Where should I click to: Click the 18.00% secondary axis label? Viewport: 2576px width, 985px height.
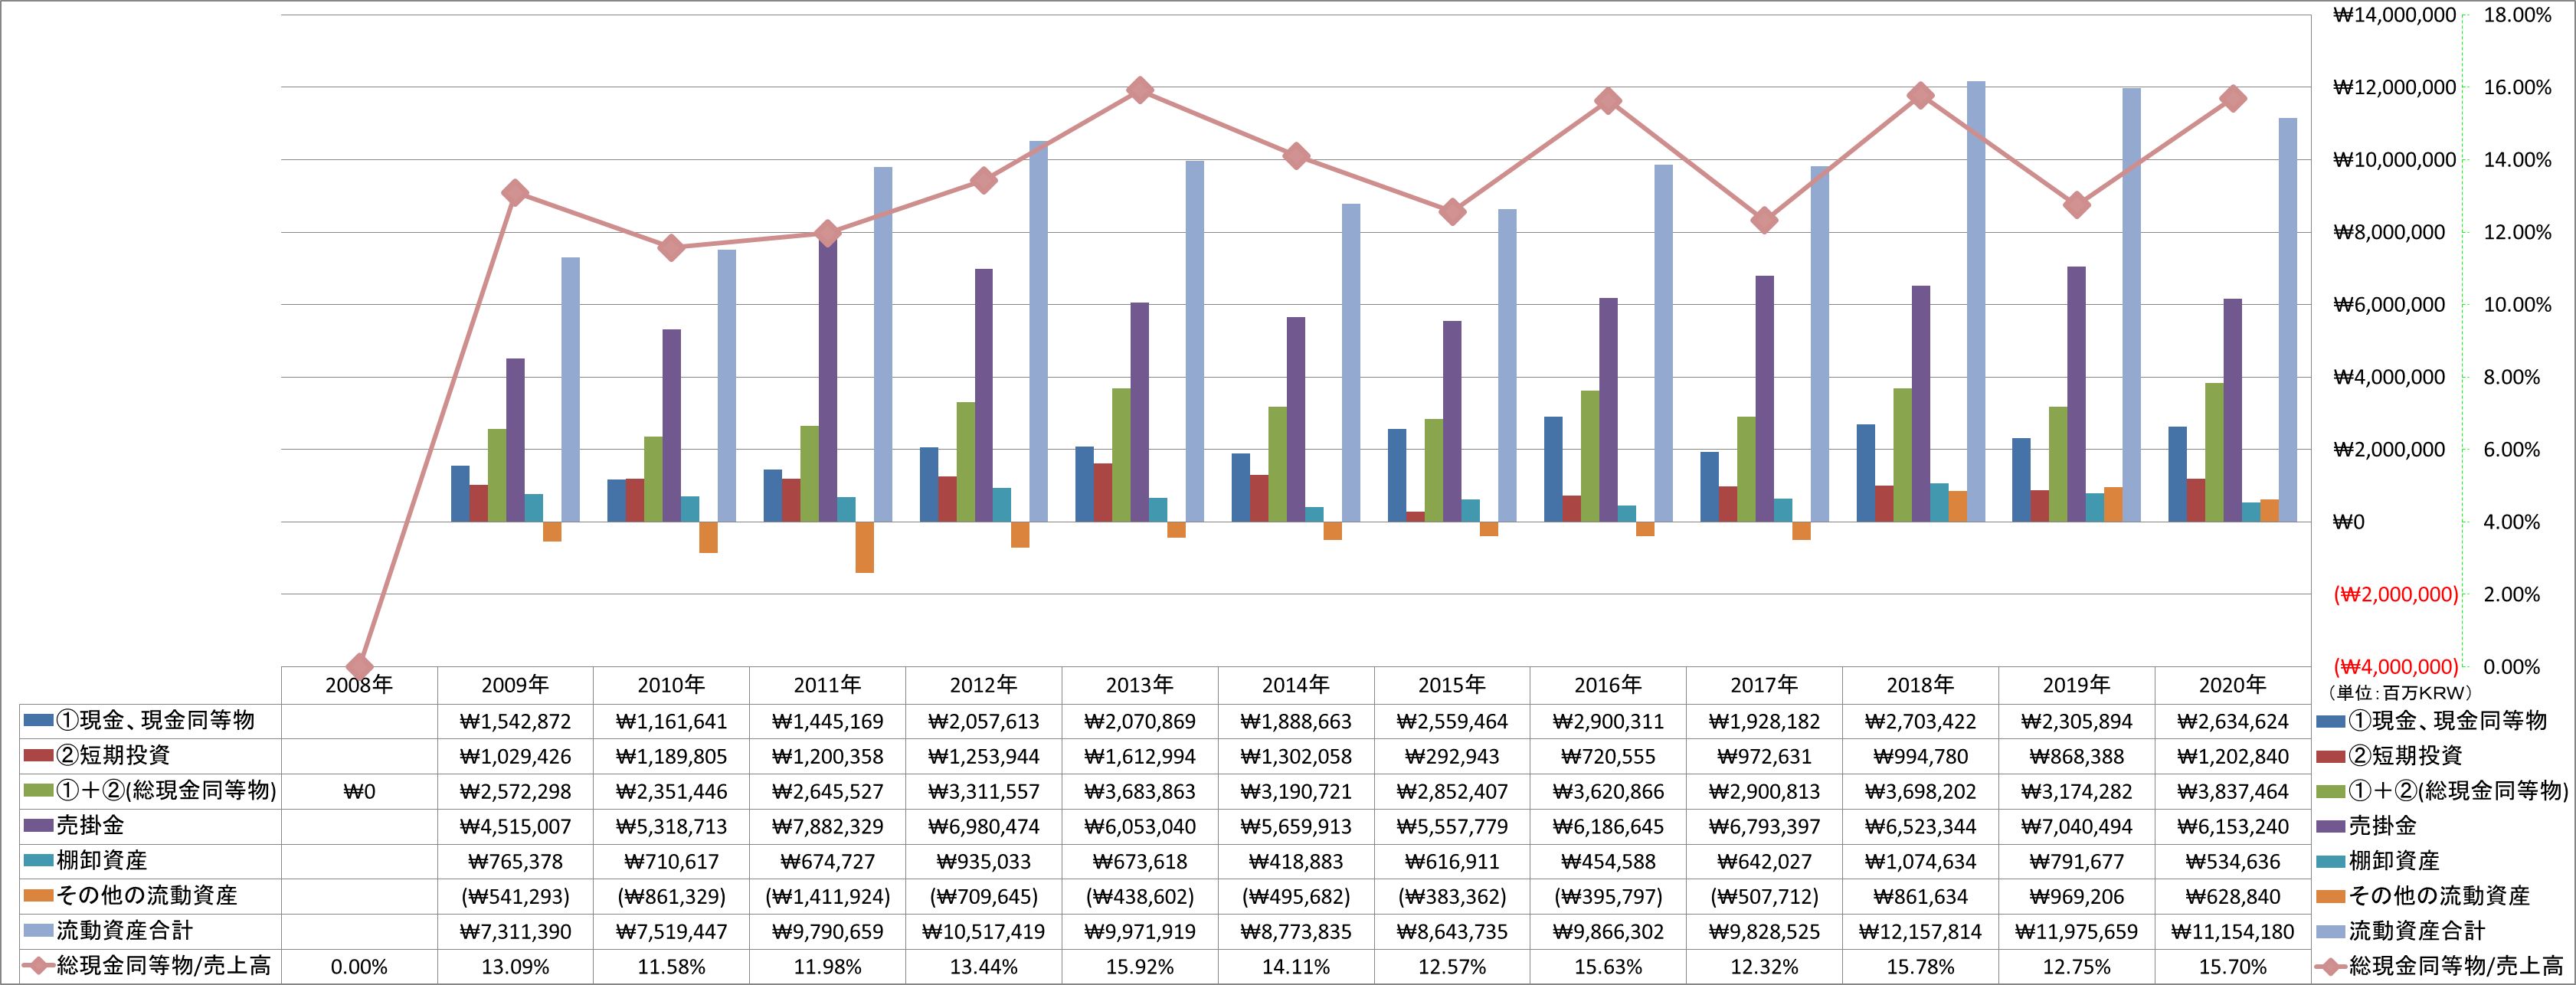tap(2517, 15)
